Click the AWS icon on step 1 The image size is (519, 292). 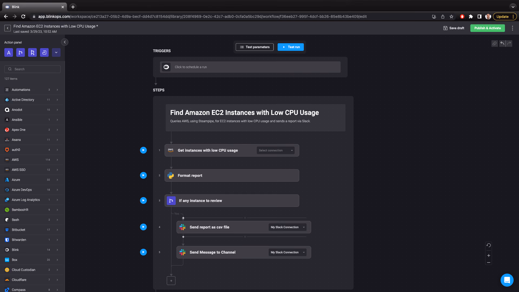pyautogui.click(x=171, y=150)
